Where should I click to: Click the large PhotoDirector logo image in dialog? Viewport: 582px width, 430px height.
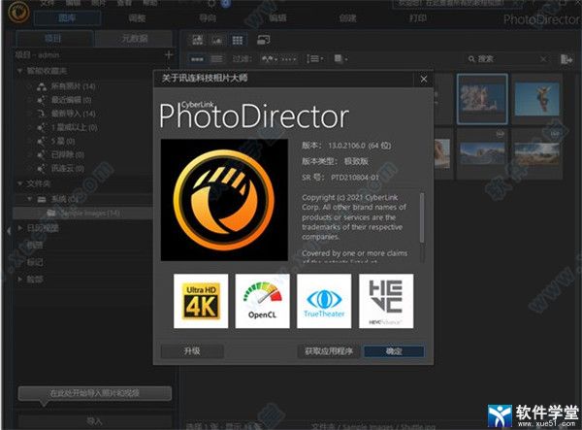click(x=224, y=200)
